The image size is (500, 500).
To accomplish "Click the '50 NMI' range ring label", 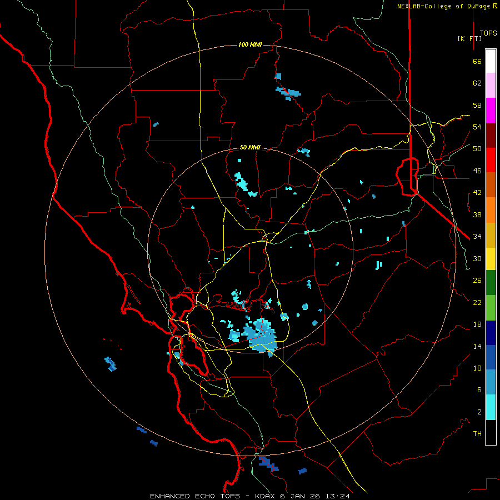I will pyautogui.click(x=251, y=147).
